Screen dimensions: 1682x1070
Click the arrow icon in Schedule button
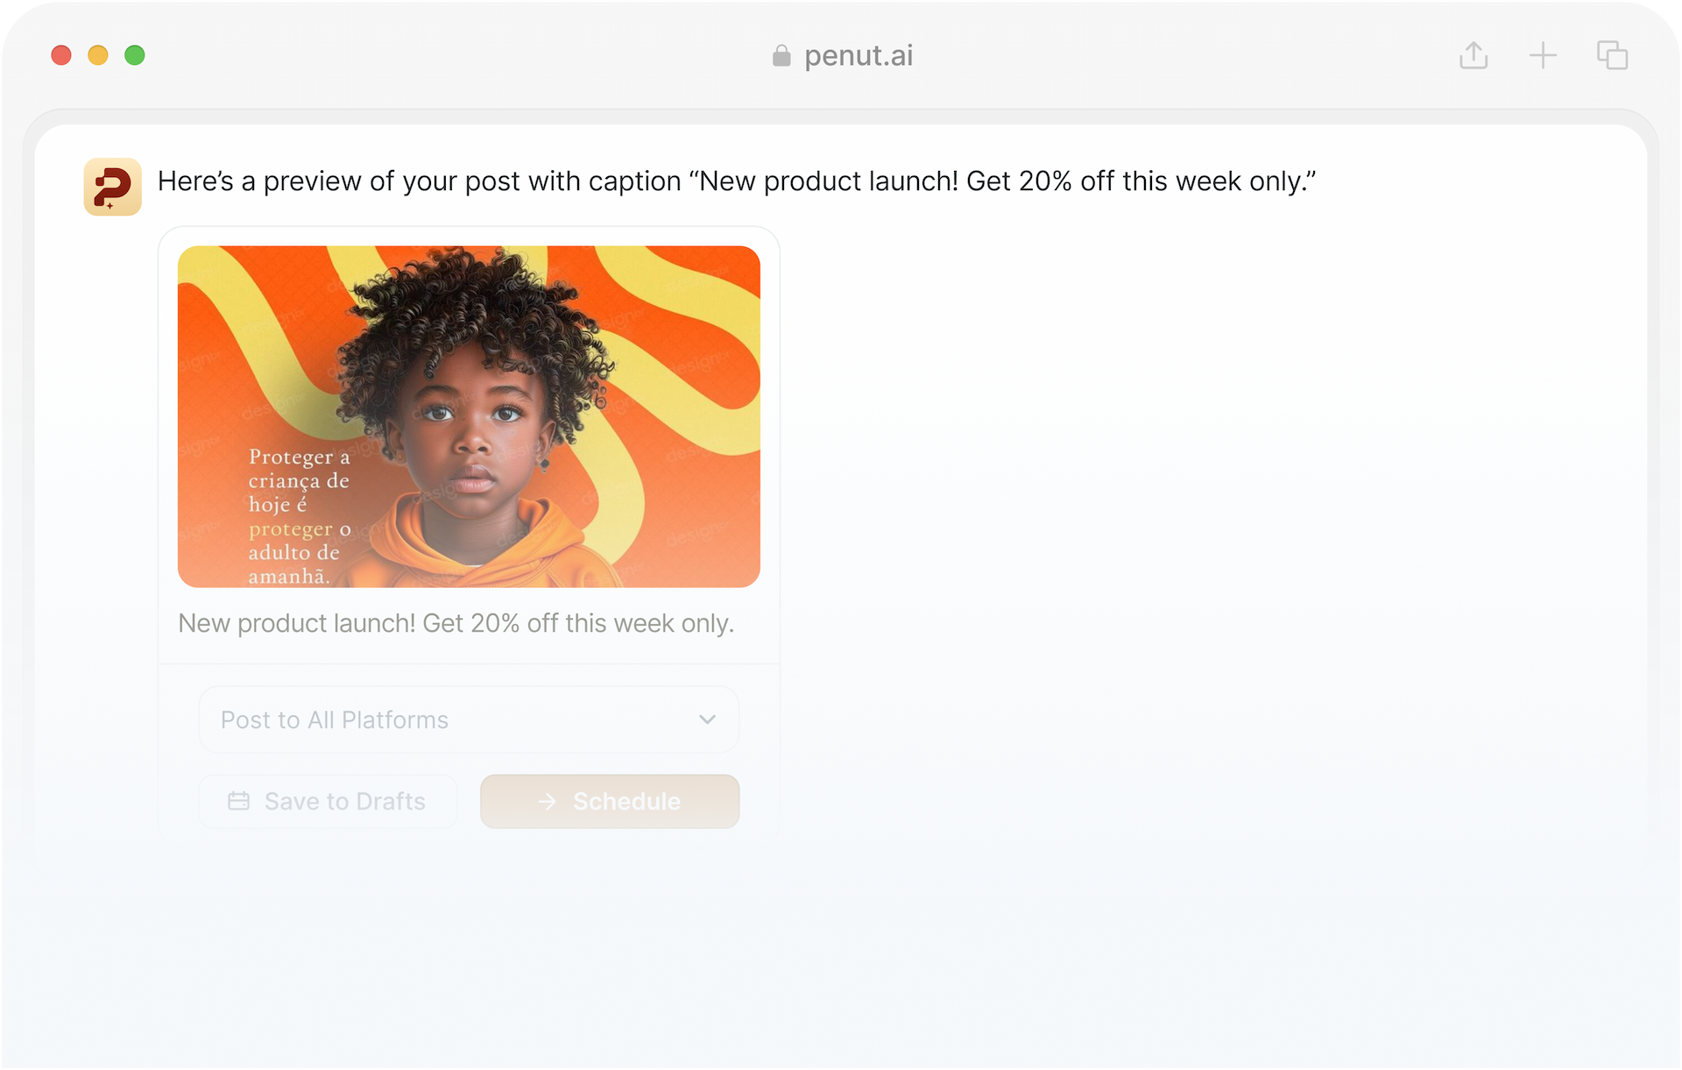coord(548,801)
